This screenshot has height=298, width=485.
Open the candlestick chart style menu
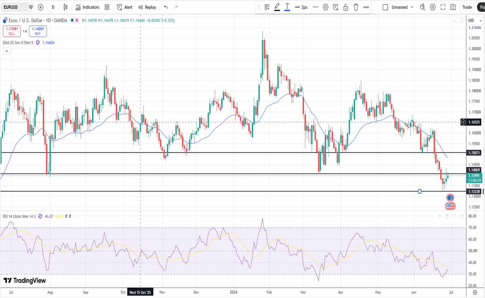coord(65,7)
